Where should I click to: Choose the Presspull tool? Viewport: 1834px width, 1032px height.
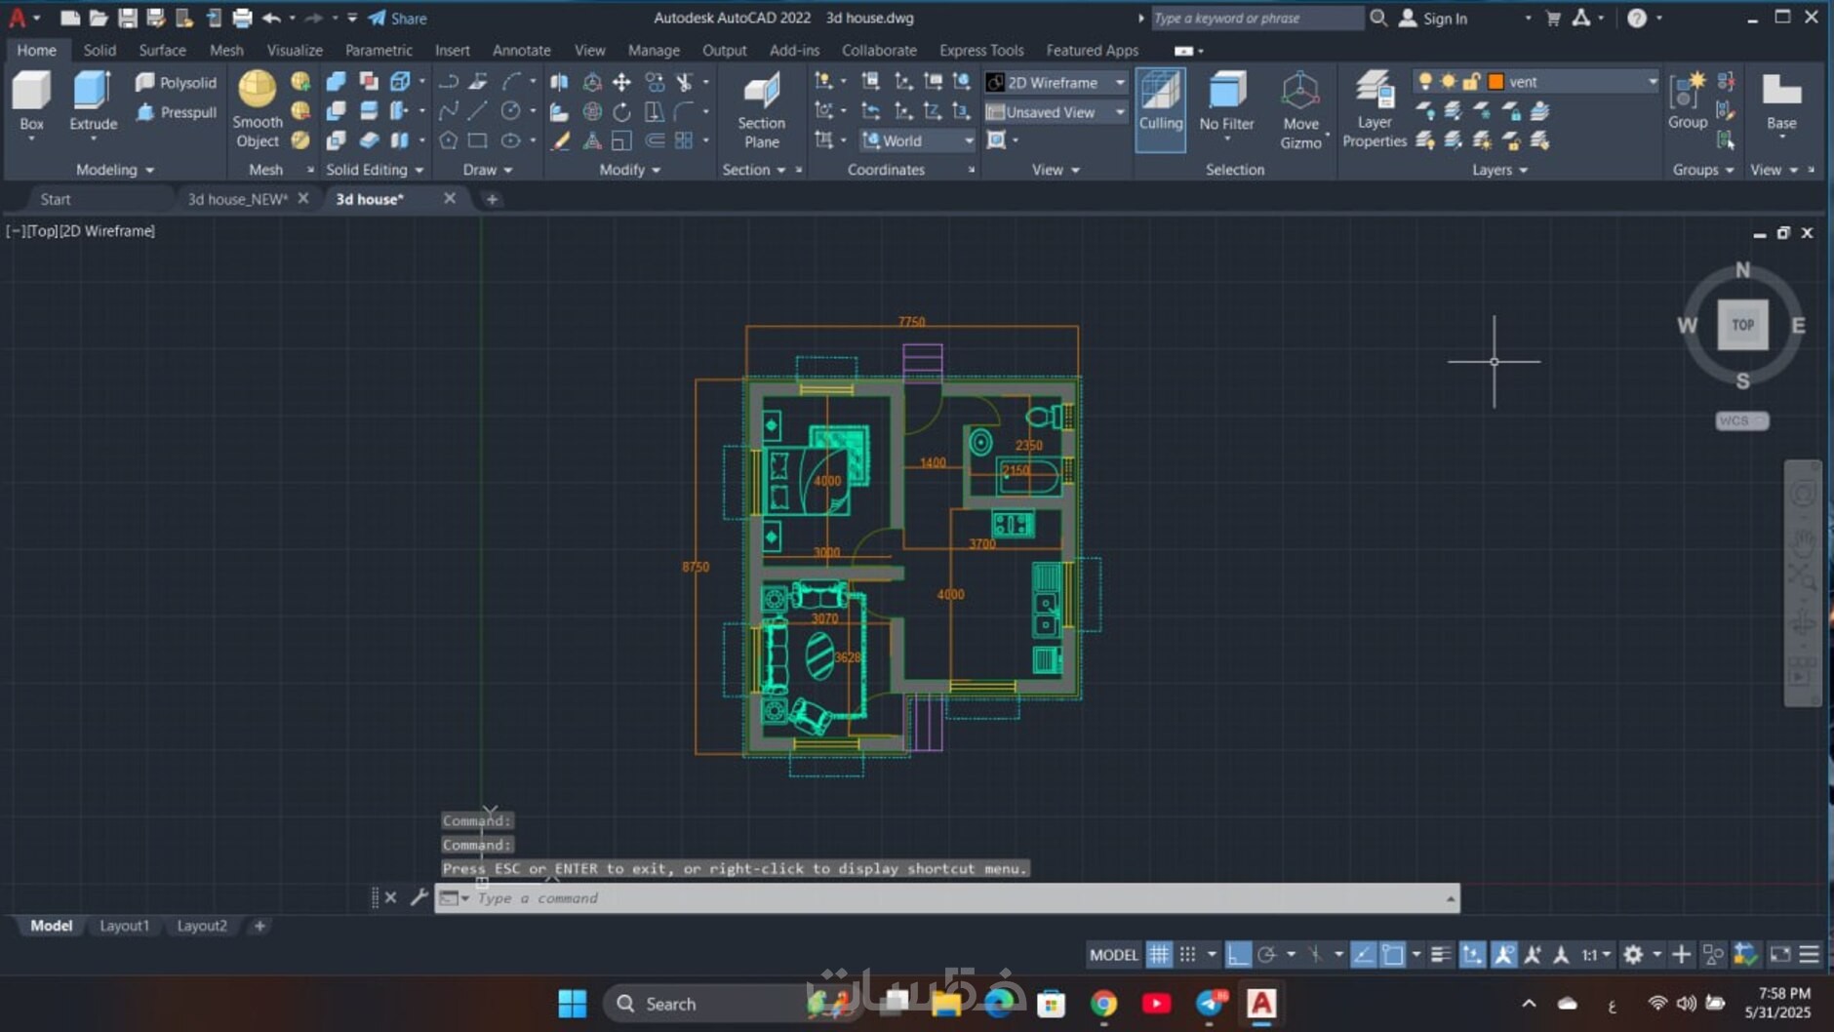coord(176,112)
